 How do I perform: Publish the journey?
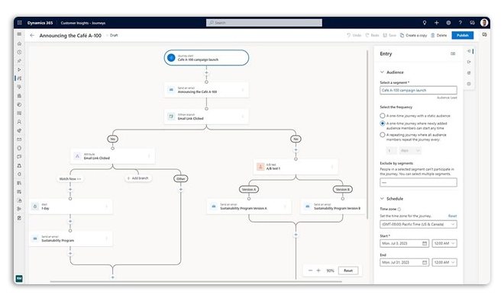(463, 35)
